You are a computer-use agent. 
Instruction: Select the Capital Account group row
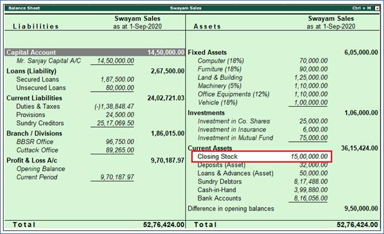pyautogui.click(x=95, y=52)
